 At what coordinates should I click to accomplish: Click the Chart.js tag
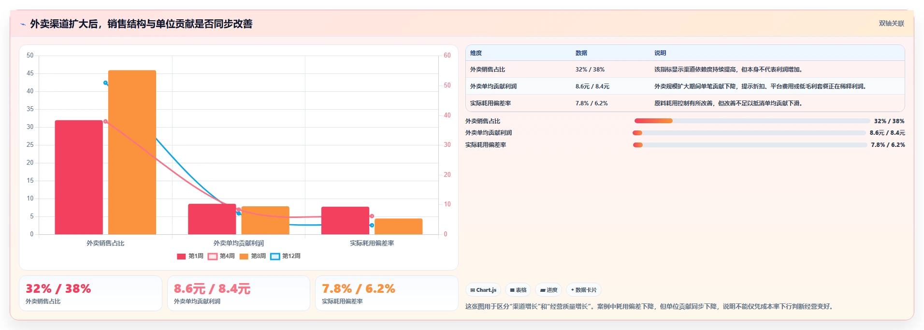(483, 290)
